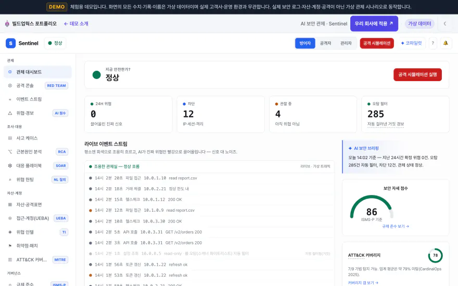
Task: Click the 취약점·패치 flag icon
Action: click(10, 246)
